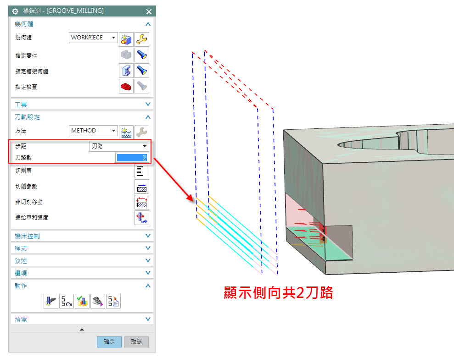
Task: Expand the 敘述 section
Action: pos(148,260)
